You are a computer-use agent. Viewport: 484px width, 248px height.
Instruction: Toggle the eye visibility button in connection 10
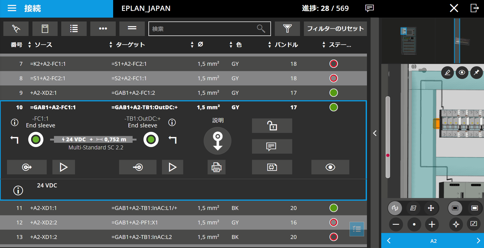point(330,167)
